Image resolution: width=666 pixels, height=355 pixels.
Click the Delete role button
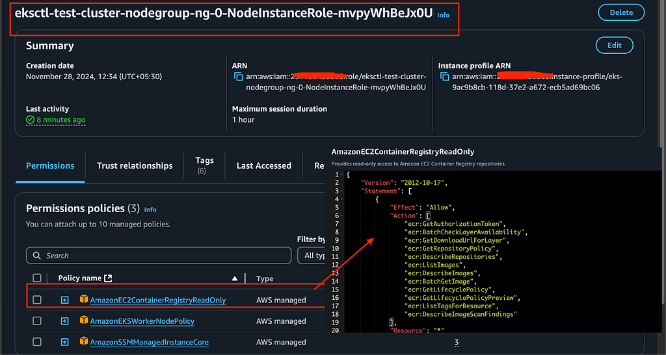click(621, 13)
